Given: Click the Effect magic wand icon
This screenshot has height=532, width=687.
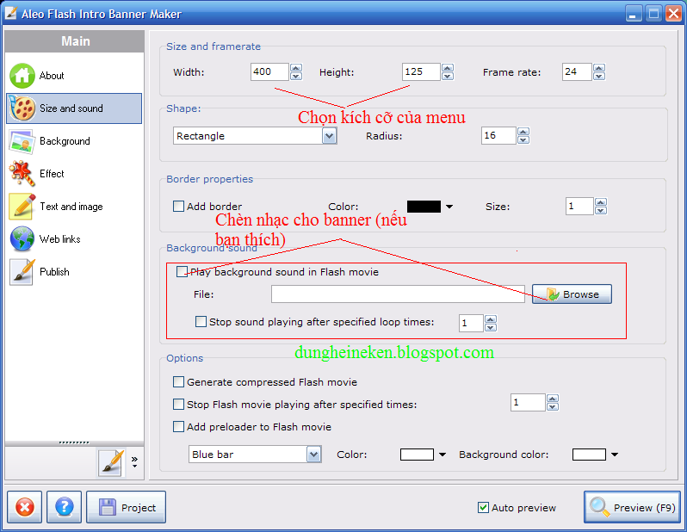Looking at the screenshot, I should [22, 174].
